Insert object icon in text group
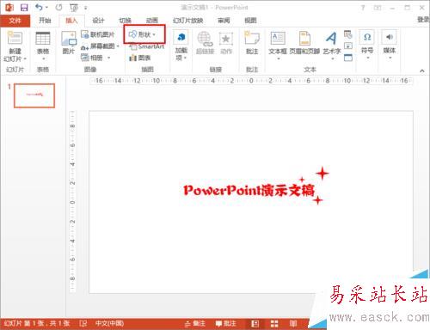 (x=348, y=58)
